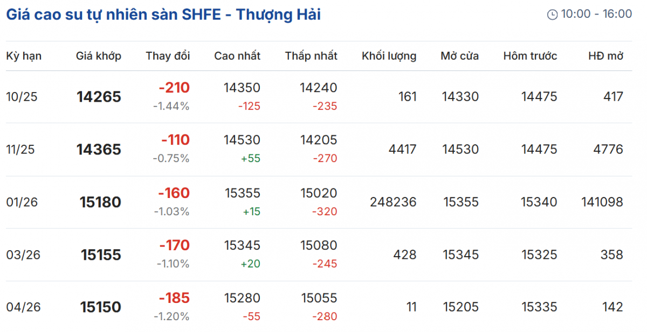This screenshot has width=647, height=332.
Task: Select the 04/26 contract term
Action: [23, 307]
